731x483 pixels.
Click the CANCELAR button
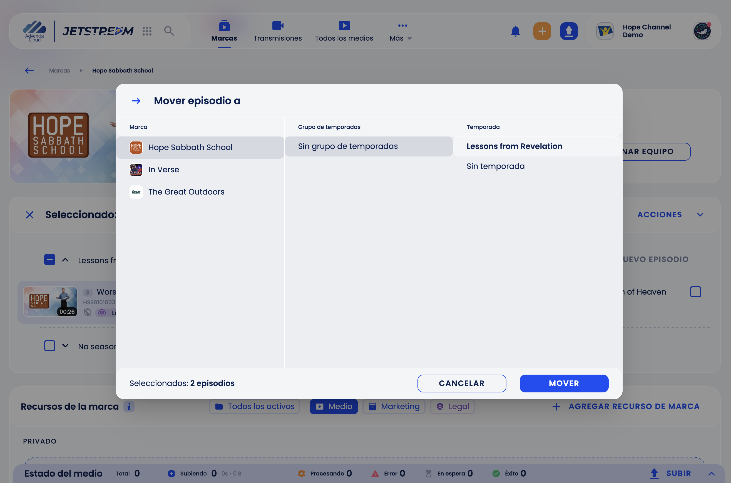coord(461,383)
